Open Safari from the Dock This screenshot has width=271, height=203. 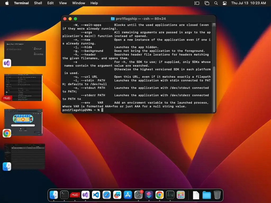[x=107, y=195]
